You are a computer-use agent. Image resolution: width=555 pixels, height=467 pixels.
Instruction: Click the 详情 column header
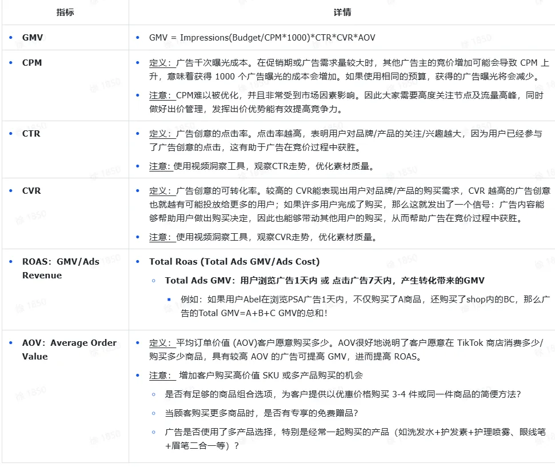342,13
